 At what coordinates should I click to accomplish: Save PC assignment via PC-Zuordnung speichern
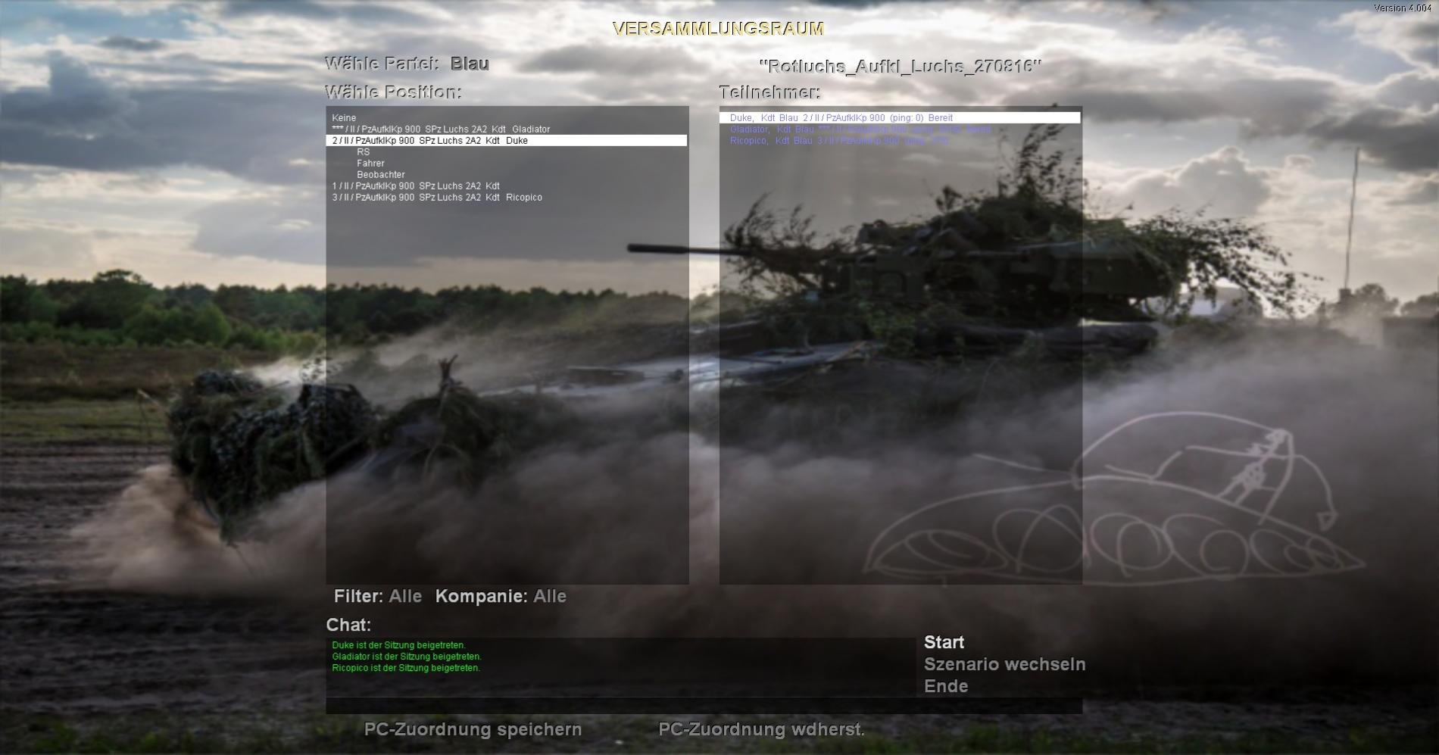[473, 729]
